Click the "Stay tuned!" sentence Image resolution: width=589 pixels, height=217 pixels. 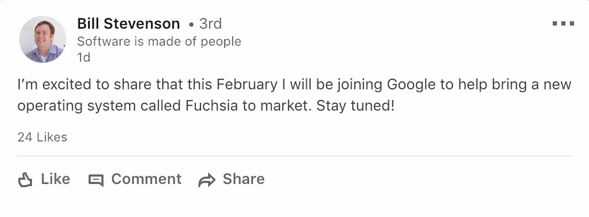356,105
